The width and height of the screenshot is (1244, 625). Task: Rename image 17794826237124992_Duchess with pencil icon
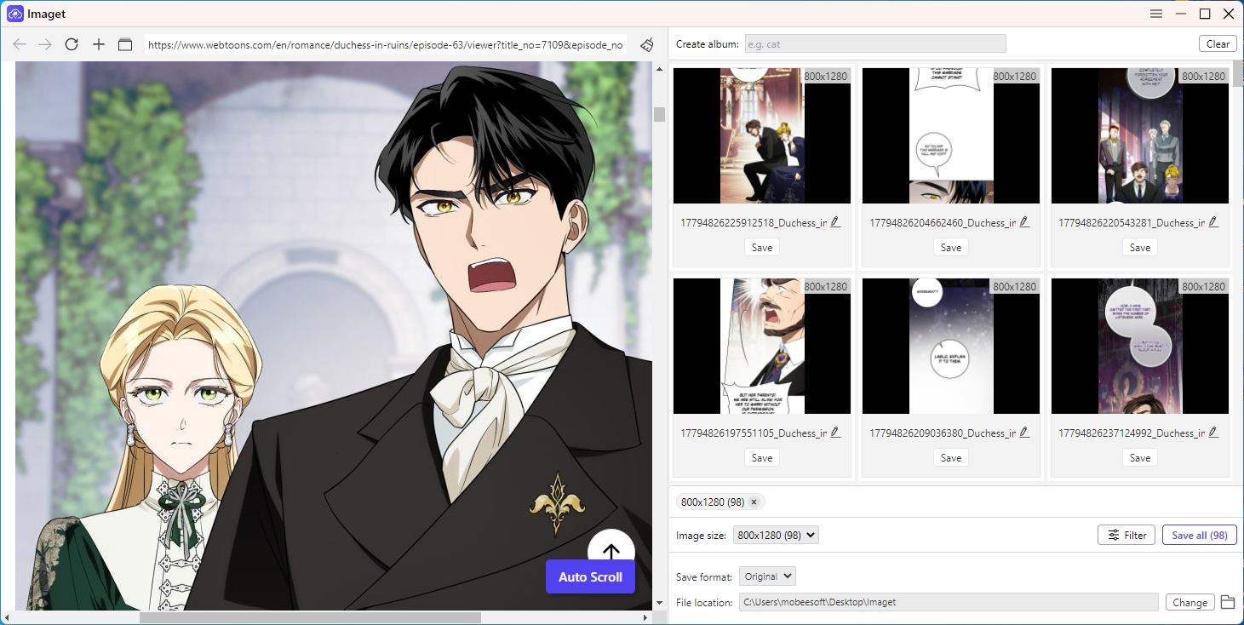(x=1213, y=433)
